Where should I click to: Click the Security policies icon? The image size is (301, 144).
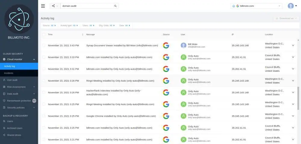point(4,107)
